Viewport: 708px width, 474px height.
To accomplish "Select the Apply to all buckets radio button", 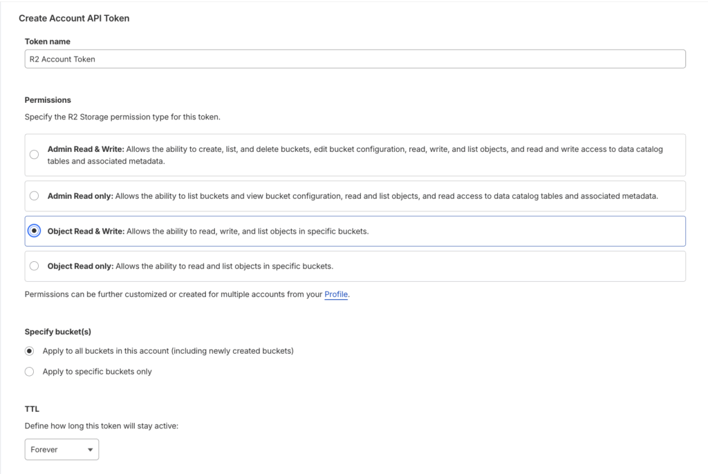I will [x=29, y=351].
